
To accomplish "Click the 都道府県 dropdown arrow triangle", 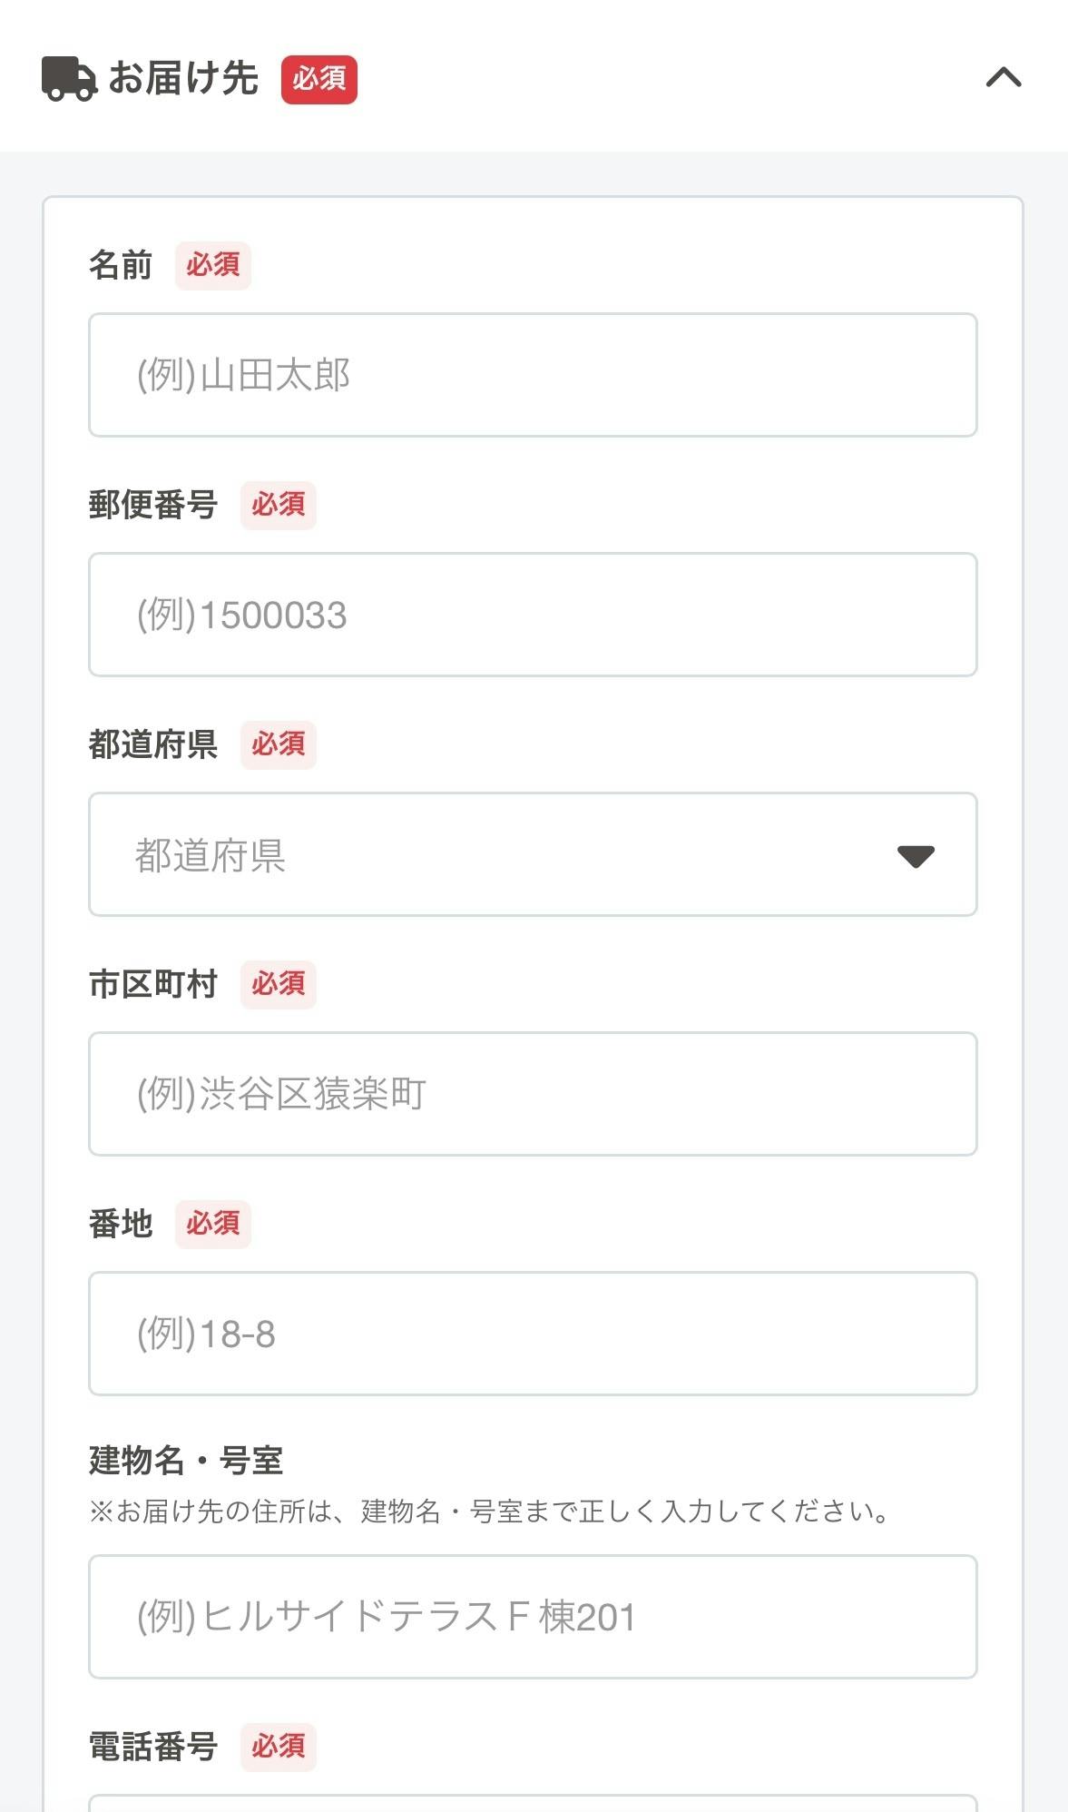I will 916,856.
